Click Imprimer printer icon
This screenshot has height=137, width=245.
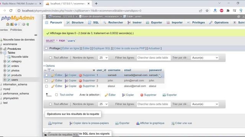point(50,123)
